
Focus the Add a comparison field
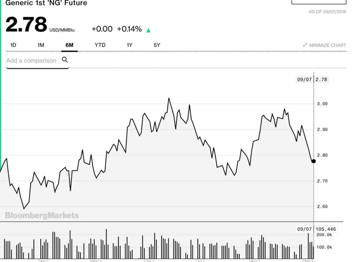(31, 60)
